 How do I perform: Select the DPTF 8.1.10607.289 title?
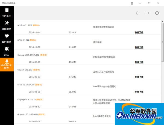(26, 85)
